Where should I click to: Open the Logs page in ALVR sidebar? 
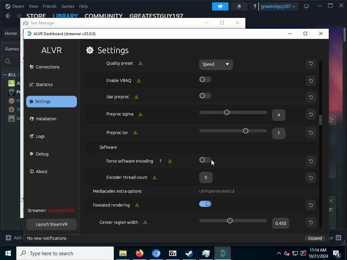(x=37, y=136)
